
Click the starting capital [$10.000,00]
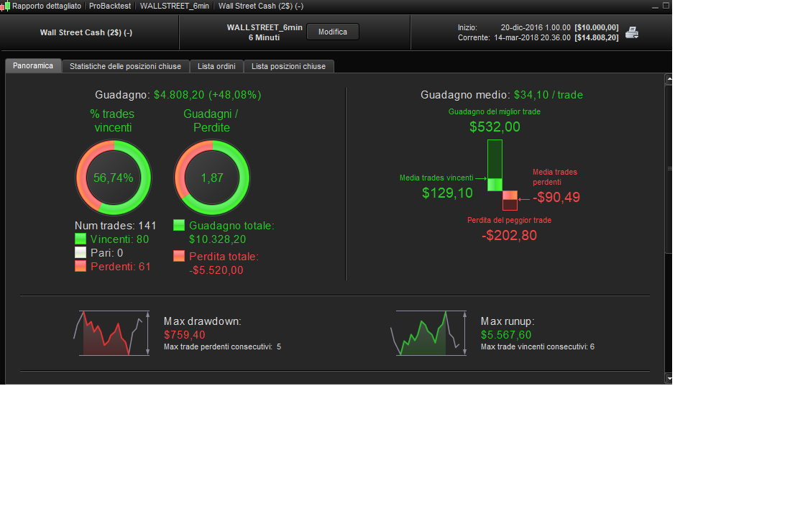(597, 27)
